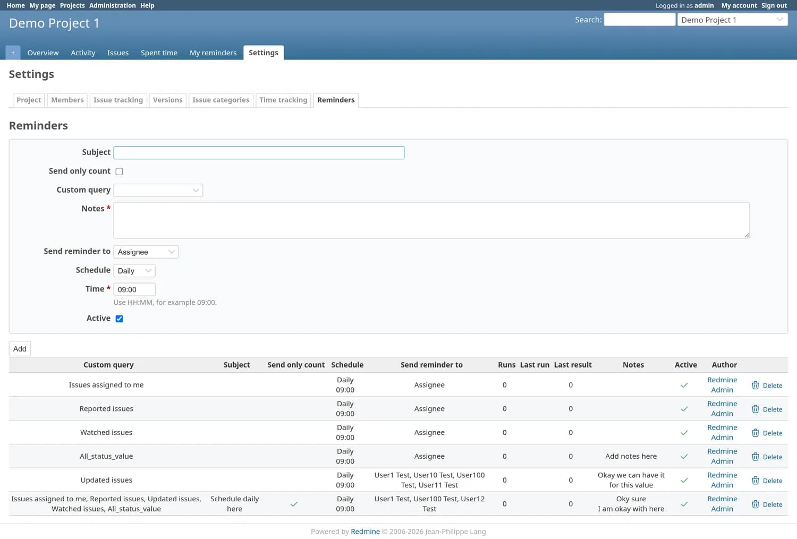This screenshot has height=539, width=797.
Task: Click the Home link
Action: click(16, 5)
